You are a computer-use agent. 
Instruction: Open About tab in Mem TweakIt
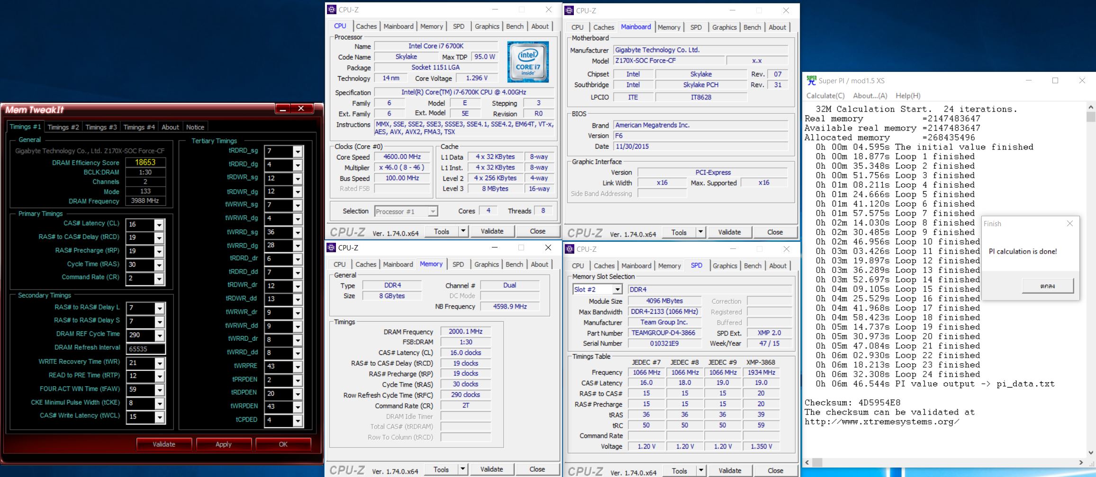tap(170, 127)
